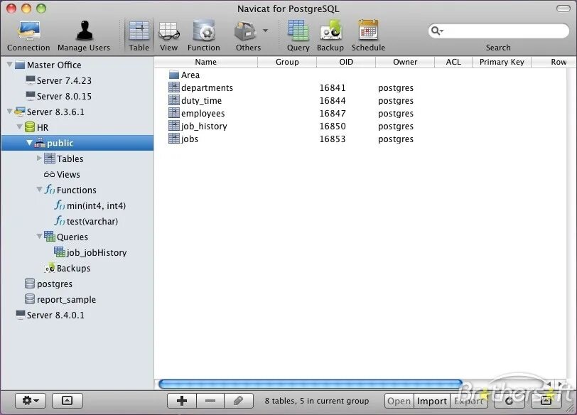Image resolution: width=577 pixels, height=415 pixels.
Task: Click the refresh button in bottom bar
Action: click(x=509, y=401)
